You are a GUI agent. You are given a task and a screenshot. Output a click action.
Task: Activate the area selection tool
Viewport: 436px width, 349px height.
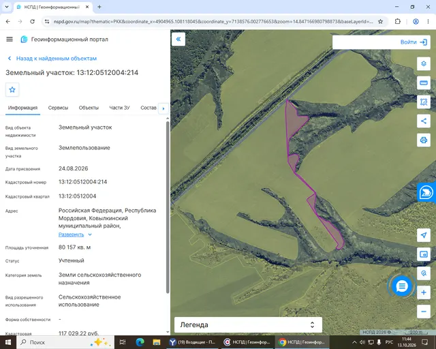point(424,102)
